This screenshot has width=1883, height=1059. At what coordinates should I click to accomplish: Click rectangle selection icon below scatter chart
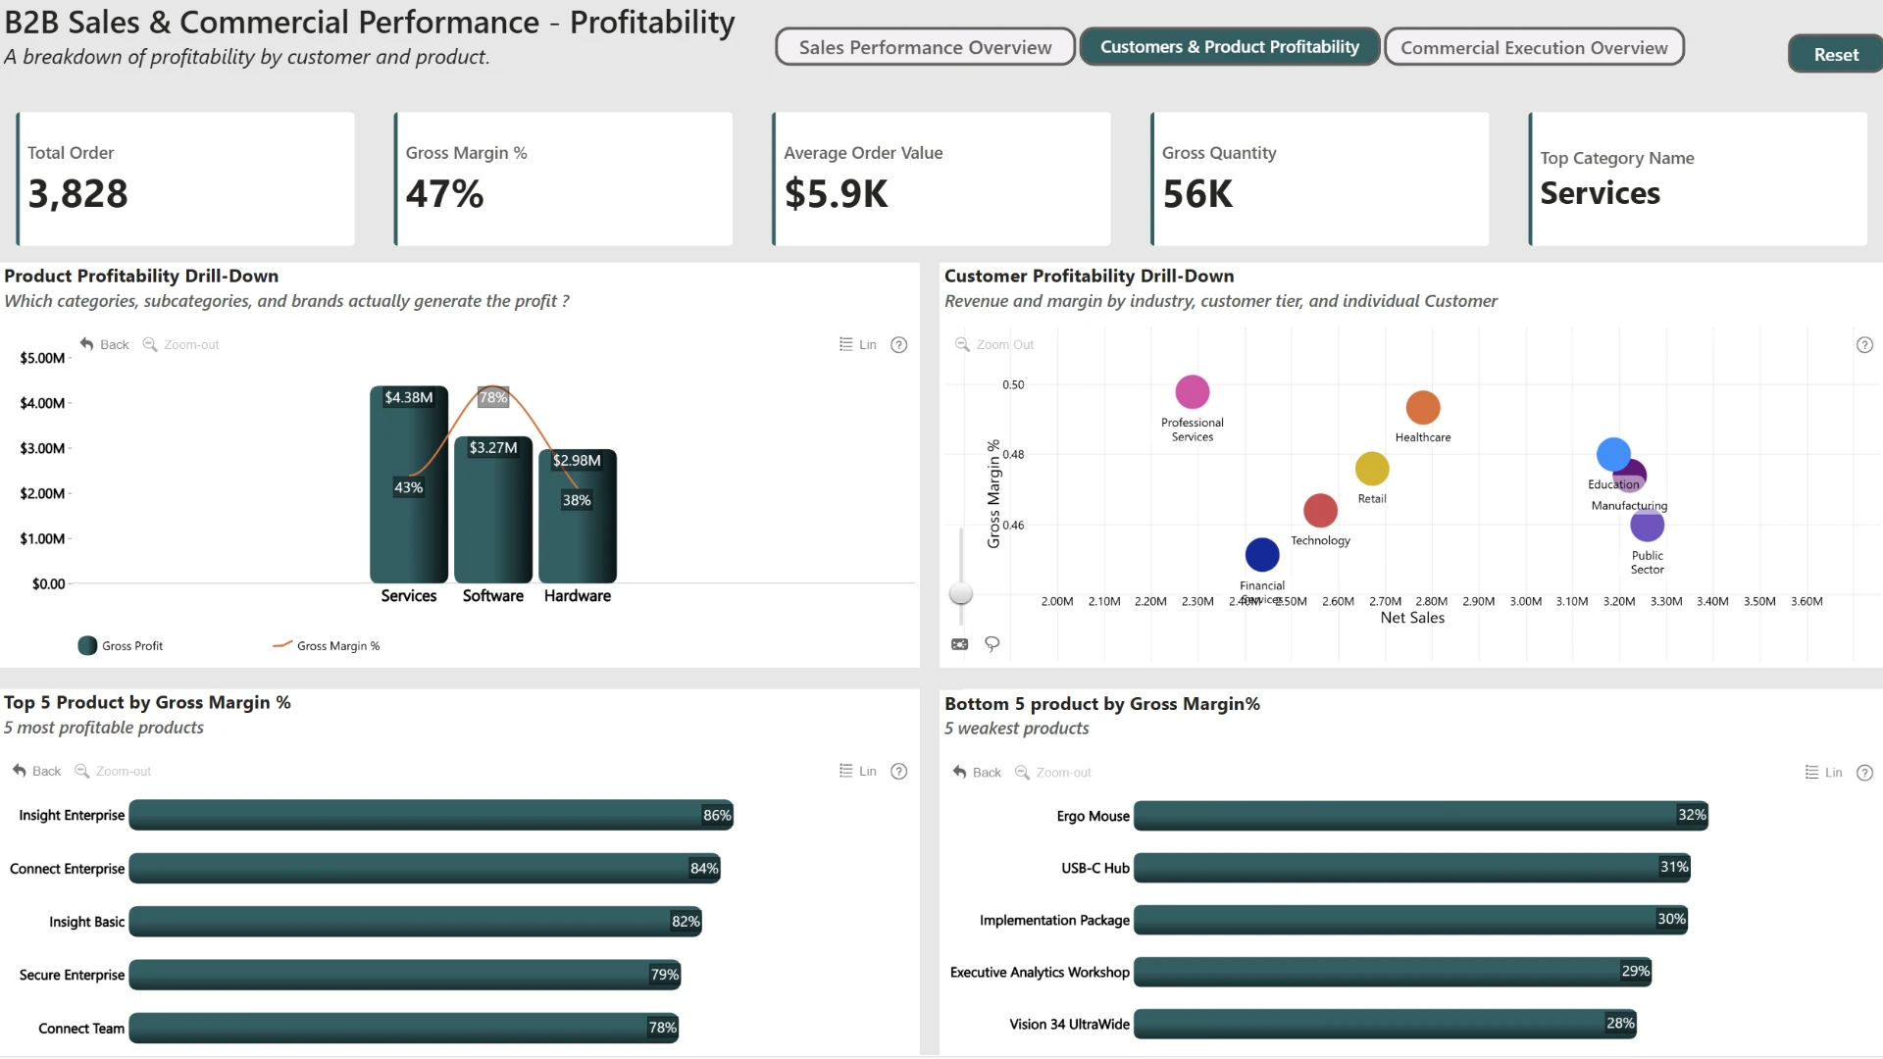[959, 644]
